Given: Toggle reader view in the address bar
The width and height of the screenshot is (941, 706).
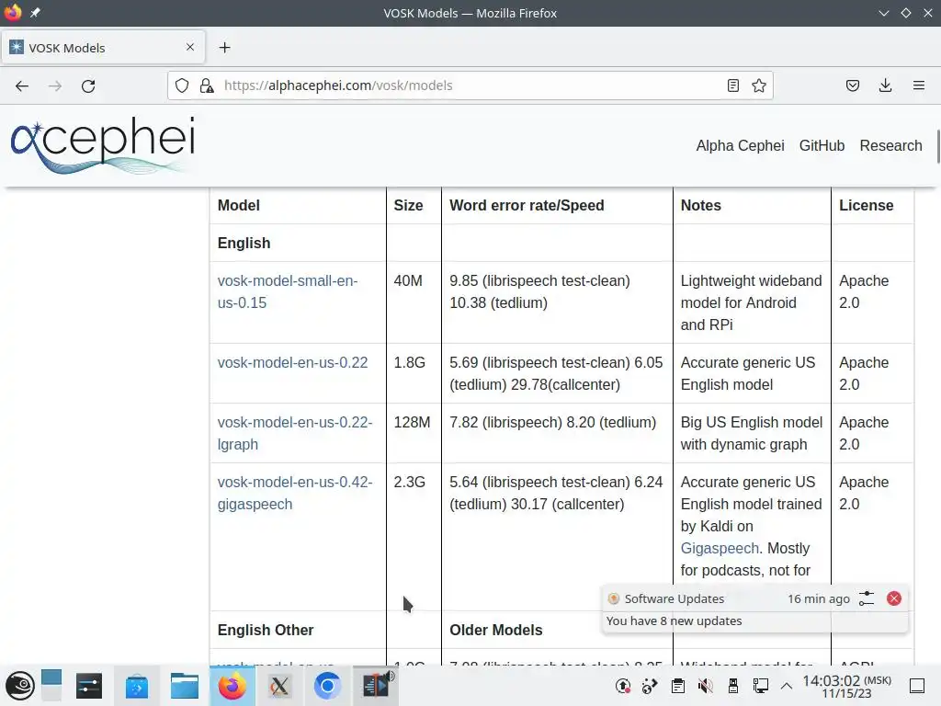Looking at the screenshot, I should coord(732,85).
